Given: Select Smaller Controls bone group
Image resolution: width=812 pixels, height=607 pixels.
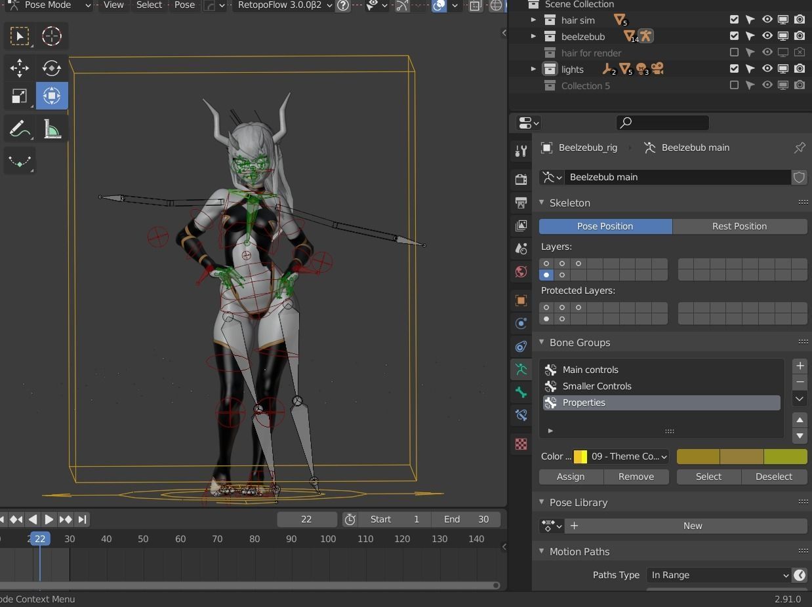Looking at the screenshot, I should point(662,386).
